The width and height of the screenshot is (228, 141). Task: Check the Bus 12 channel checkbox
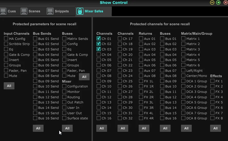click(162, 97)
